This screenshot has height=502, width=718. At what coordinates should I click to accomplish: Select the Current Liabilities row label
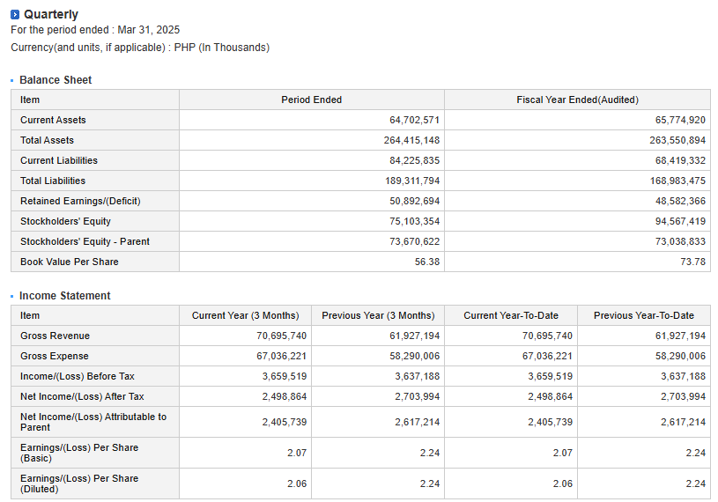point(59,160)
